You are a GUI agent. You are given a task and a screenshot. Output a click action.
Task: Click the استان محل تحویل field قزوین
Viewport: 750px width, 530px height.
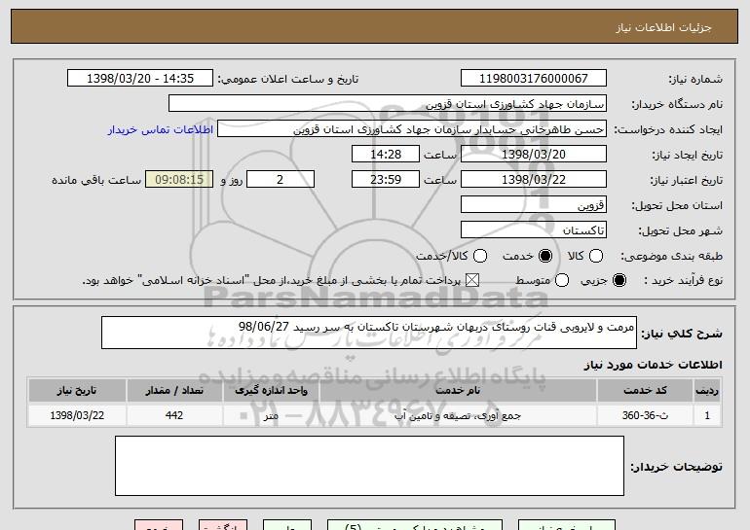point(534,205)
